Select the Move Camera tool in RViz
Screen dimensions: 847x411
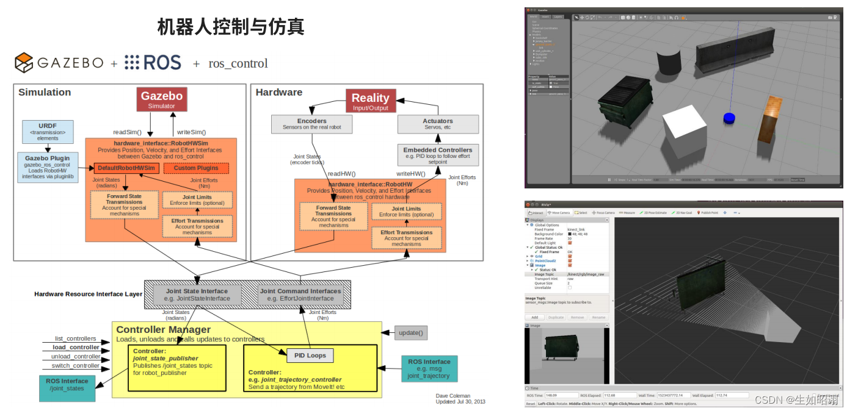click(559, 213)
